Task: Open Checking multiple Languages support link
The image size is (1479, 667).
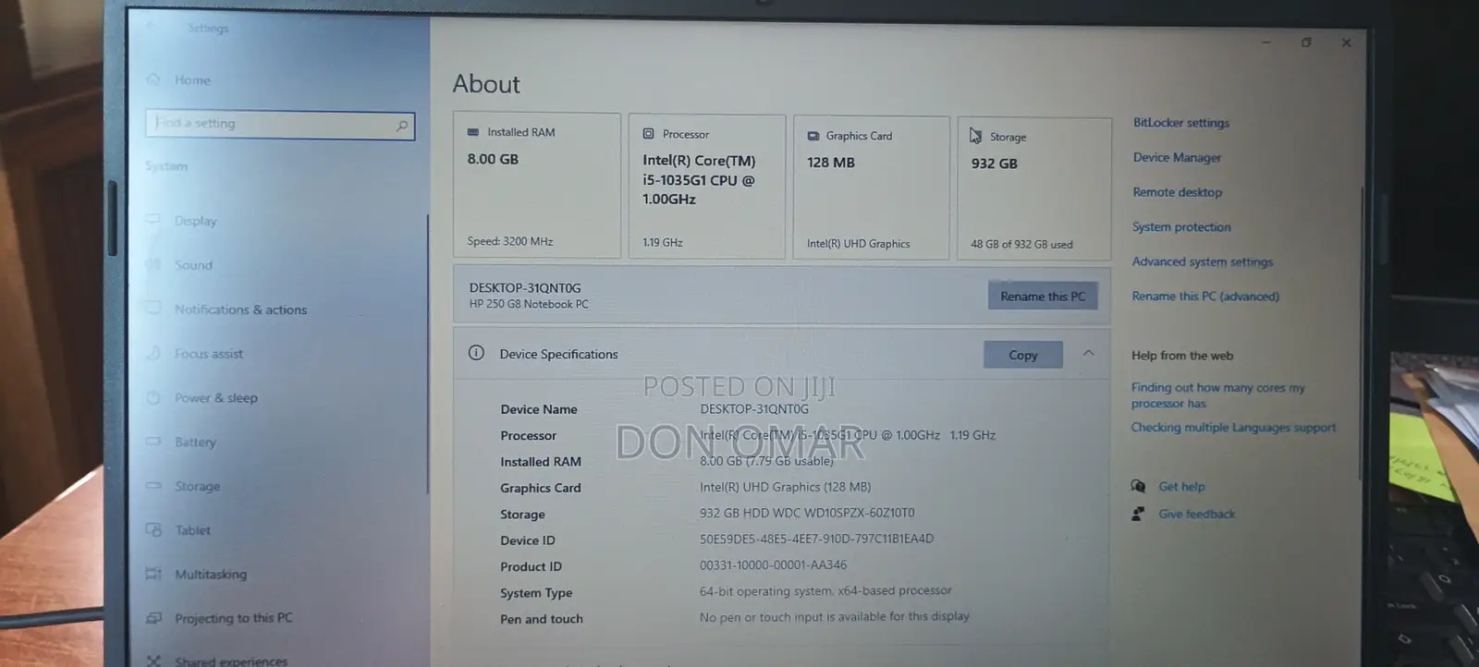Action: coord(1233,428)
